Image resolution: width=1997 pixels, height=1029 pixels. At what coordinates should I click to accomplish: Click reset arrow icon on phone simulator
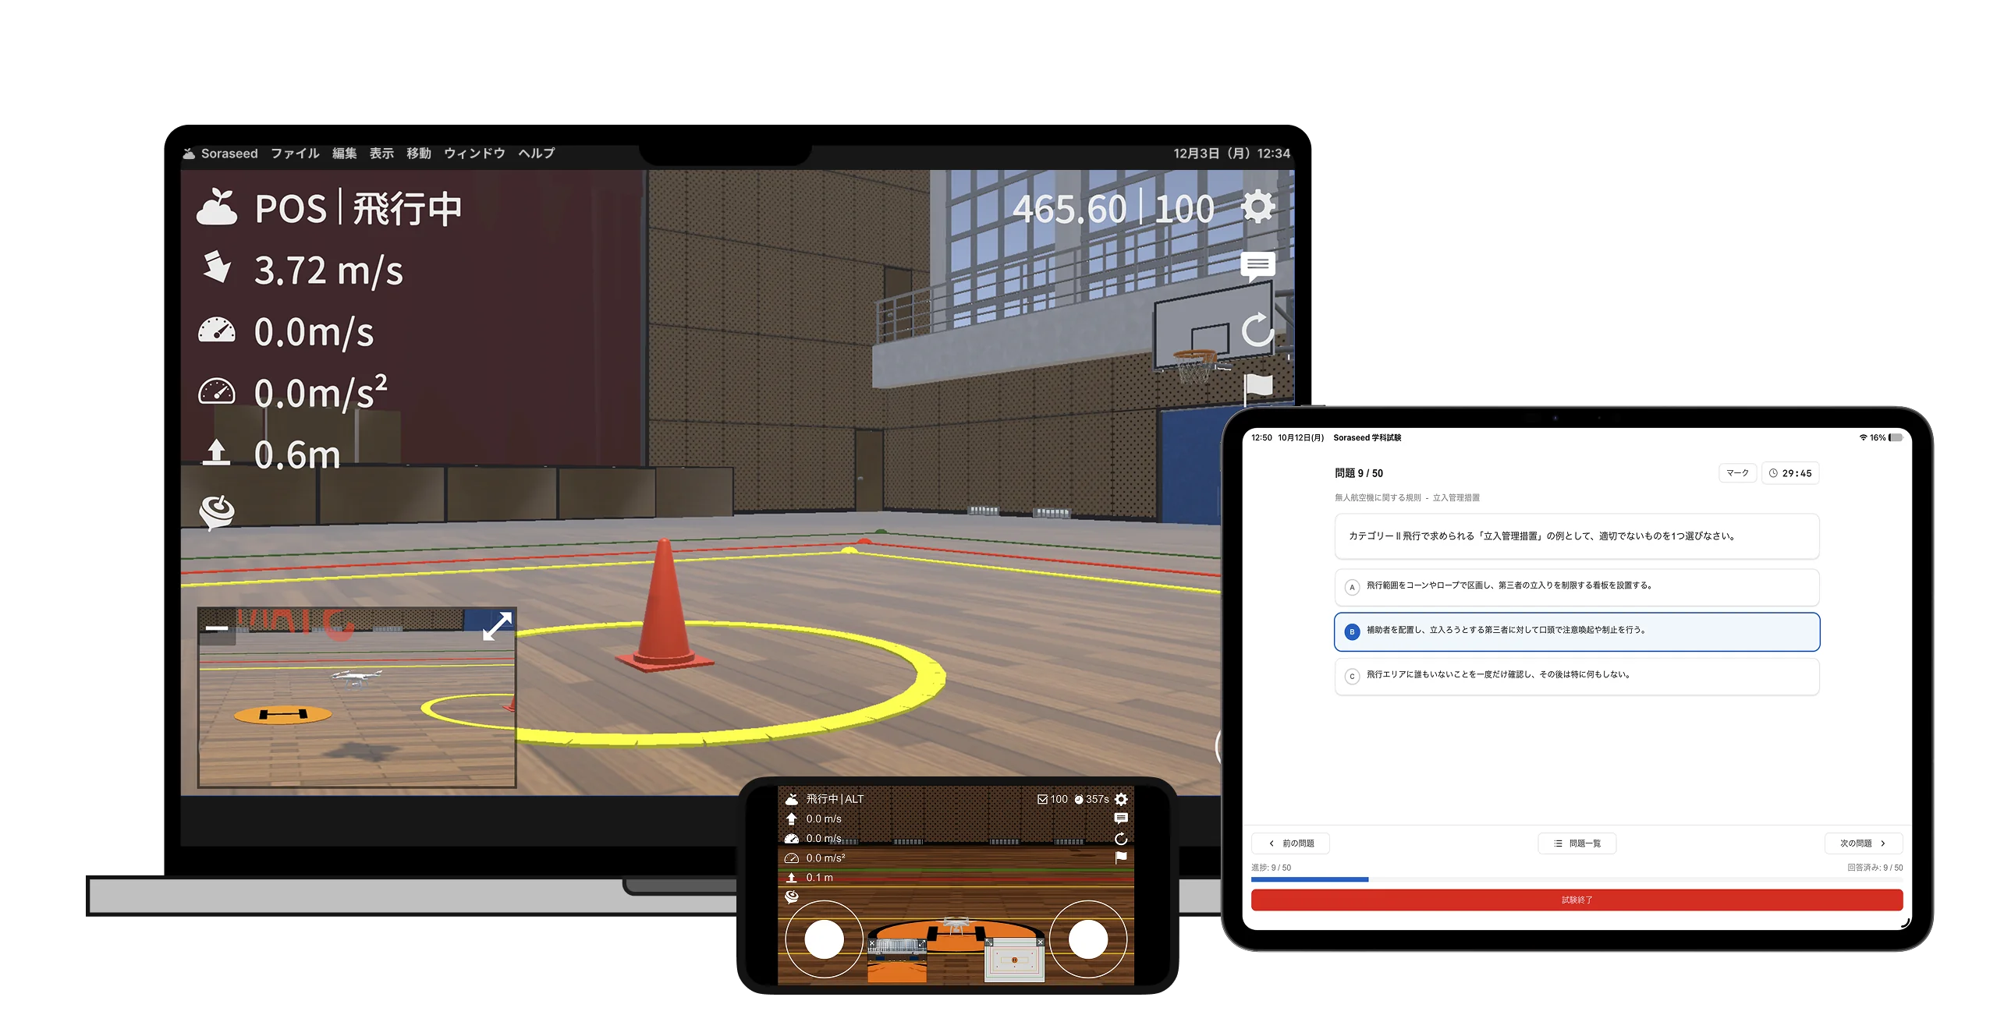tap(1121, 839)
